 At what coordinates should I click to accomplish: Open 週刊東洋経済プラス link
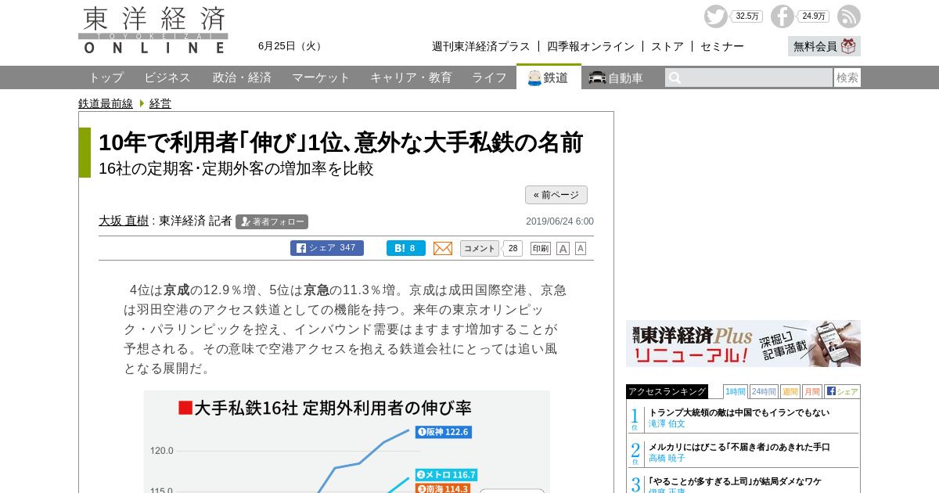(x=480, y=46)
